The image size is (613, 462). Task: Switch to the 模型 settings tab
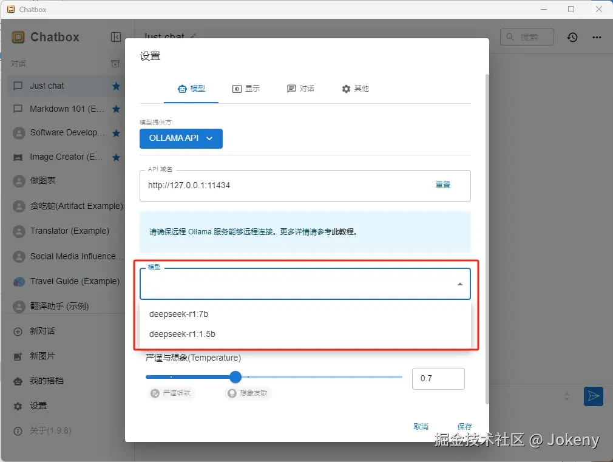[191, 89]
